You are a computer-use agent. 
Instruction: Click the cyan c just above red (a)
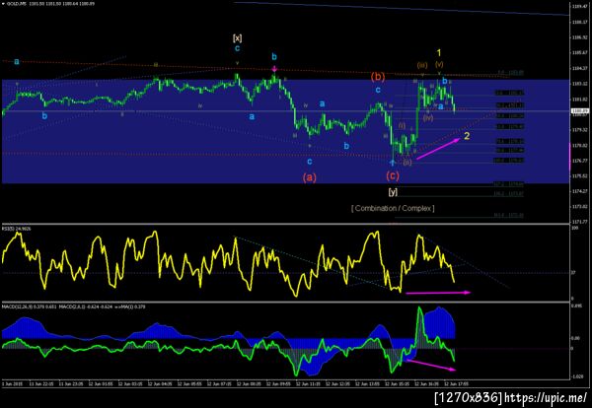click(309, 162)
